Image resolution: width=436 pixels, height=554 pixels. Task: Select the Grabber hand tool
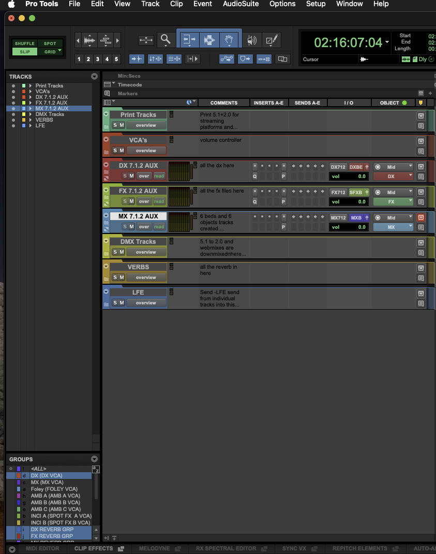[x=229, y=40]
